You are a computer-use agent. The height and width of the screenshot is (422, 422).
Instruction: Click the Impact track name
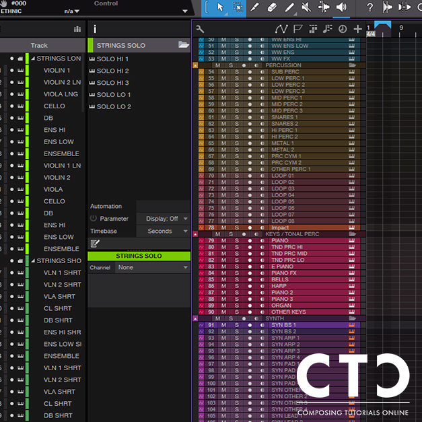[280, 227]
